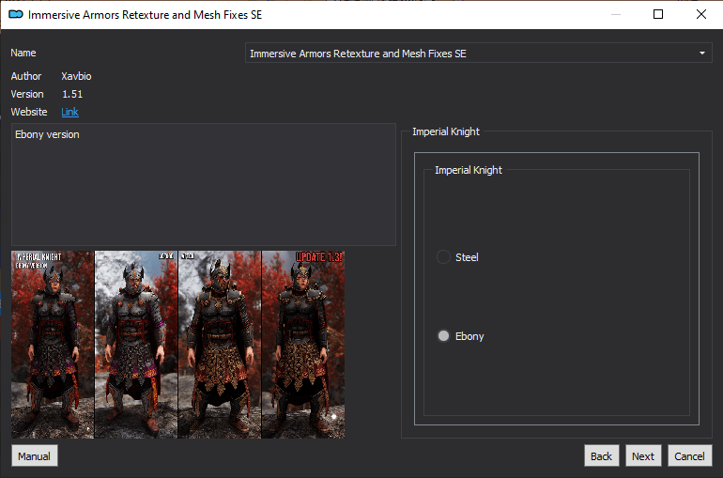Cancel the installer dialog

[x=690, y=455]
